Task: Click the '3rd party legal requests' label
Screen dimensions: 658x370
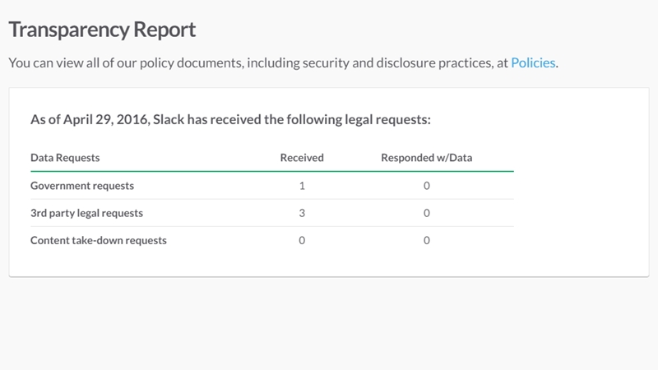Action: [x=86, y=213]
